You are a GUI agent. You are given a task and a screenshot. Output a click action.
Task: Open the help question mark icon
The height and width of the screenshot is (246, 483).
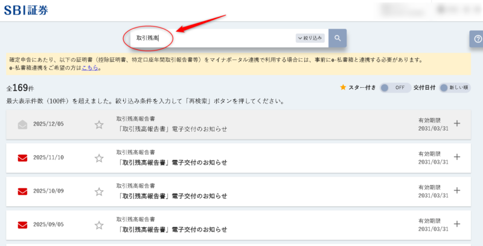click(476, 39)
